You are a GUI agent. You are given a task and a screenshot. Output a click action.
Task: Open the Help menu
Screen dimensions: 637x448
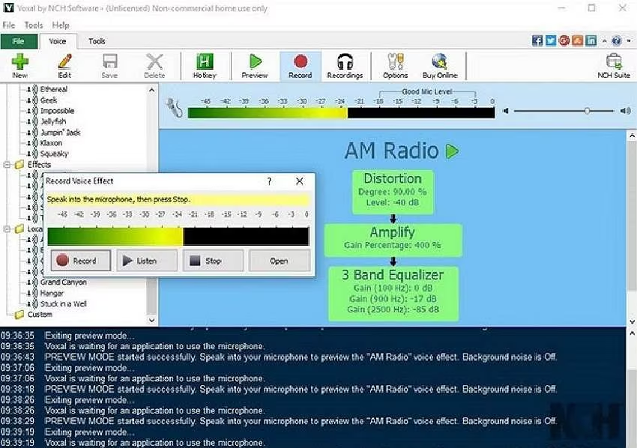coord(61,25)
